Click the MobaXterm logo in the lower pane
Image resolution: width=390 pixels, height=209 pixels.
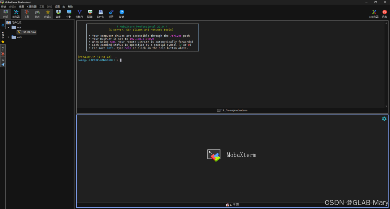(214, 155)
